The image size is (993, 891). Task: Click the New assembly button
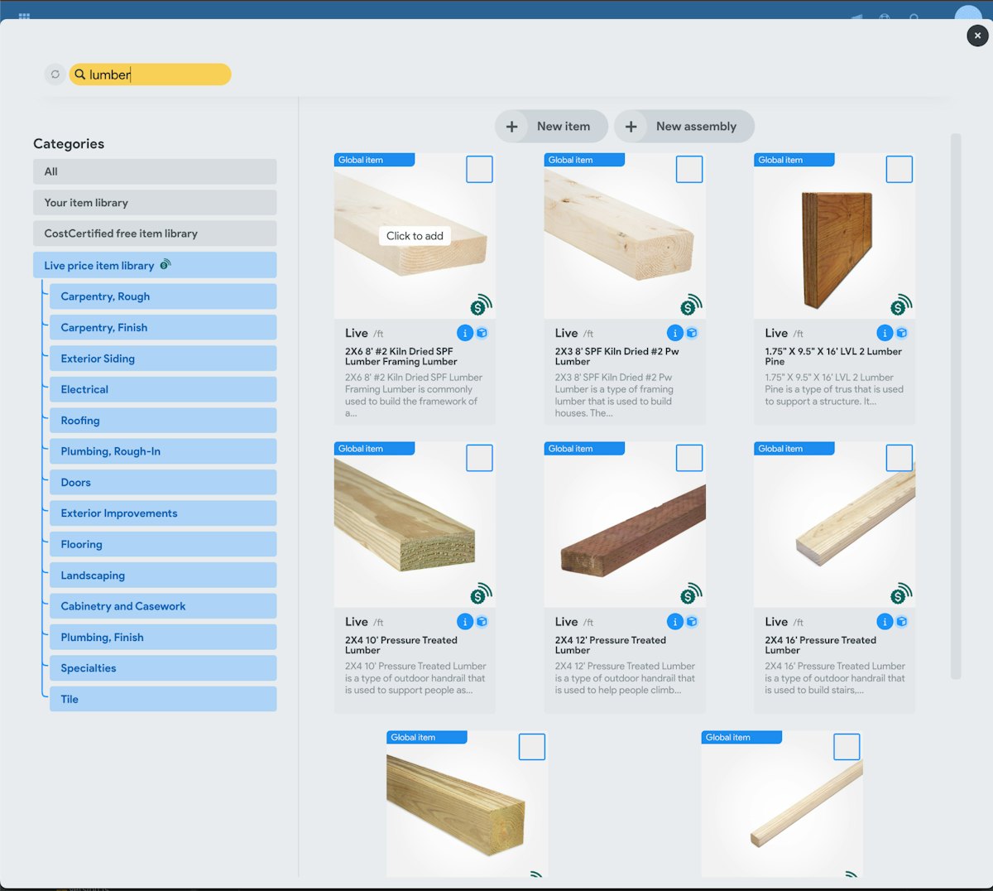point(684,126)
